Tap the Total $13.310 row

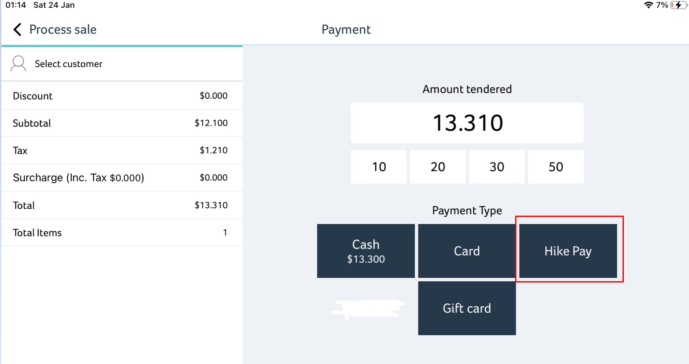122,205
